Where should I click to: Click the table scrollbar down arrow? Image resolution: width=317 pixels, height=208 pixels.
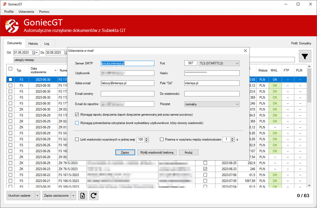[309, 185]
